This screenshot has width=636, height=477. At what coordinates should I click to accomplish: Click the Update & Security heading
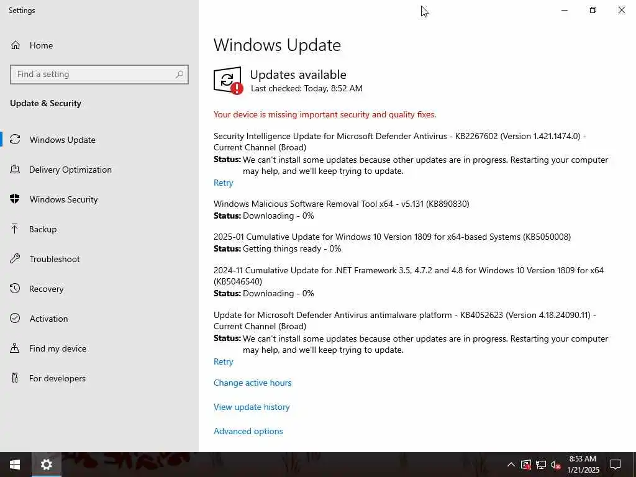[x=45, y=103]
